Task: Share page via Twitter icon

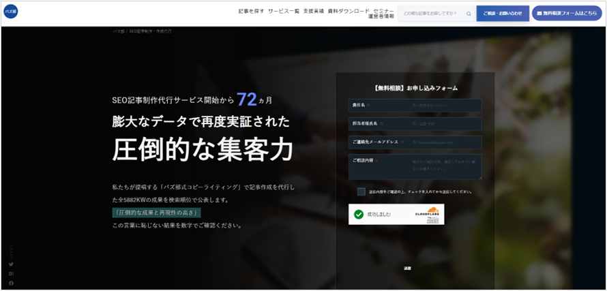Action: 11,264
